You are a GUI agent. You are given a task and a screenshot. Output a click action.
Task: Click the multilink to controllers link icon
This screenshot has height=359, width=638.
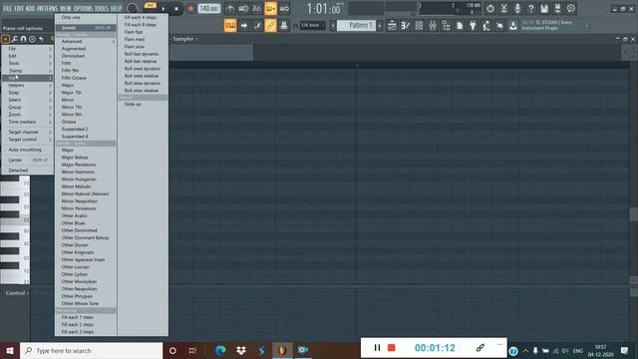click(270, 26)
